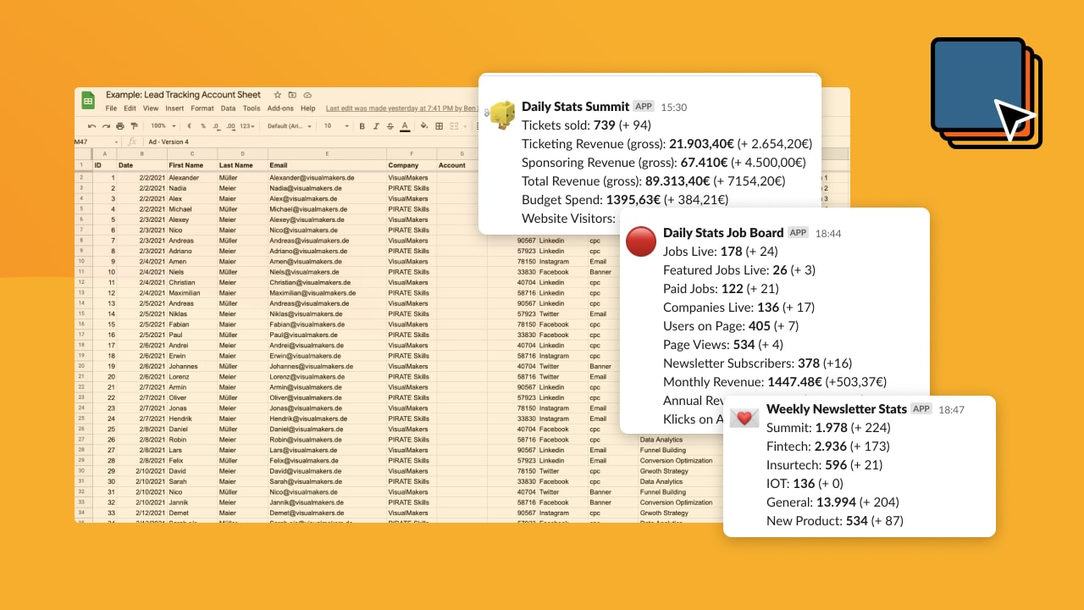Viewport: 1084px width, 610px height.
Task: Click the Redo arrow icon
Action: 105,126
